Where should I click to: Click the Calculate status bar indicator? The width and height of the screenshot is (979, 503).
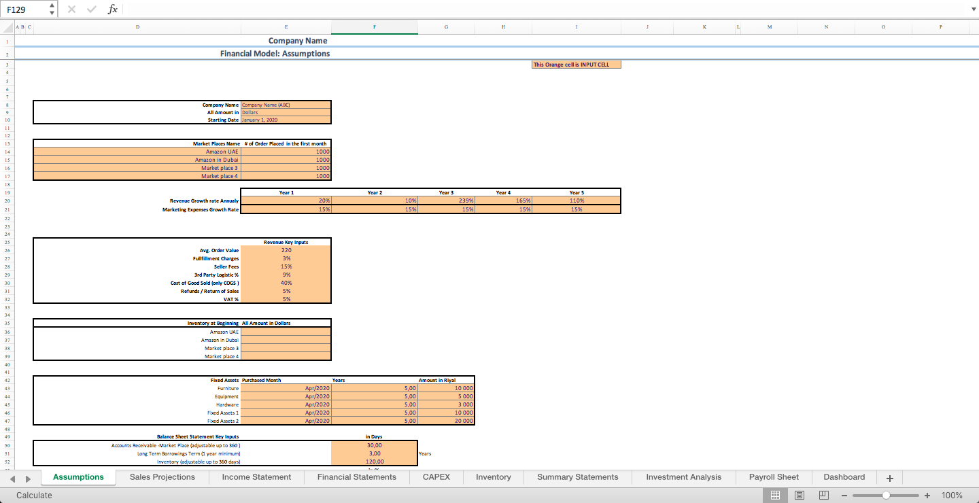(34, 496)
